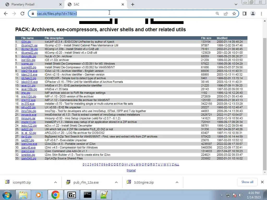267x200 pixels.
Task: Jump to letter Z index
Action: coord(173,165)
